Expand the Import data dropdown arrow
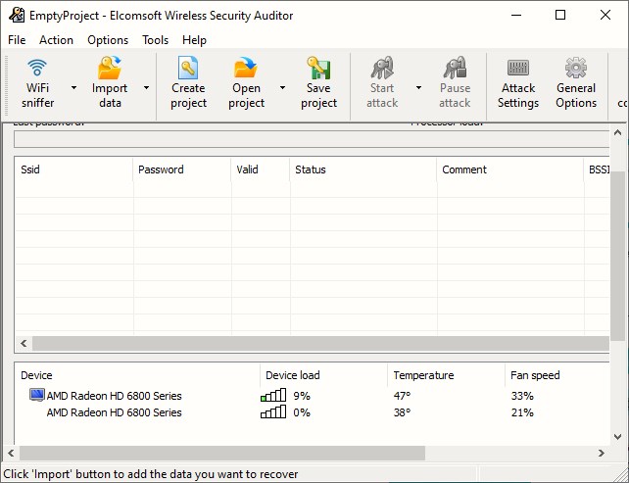The width and height of the screenshot is (629, 483). (146, 87)
